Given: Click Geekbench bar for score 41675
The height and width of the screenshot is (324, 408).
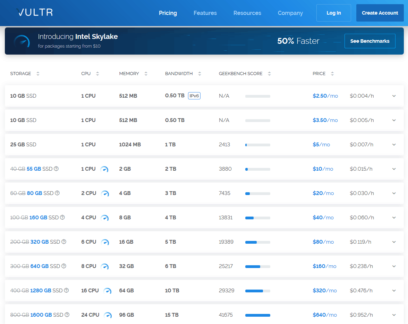Looking at the screenshot, I should (257, 315).
